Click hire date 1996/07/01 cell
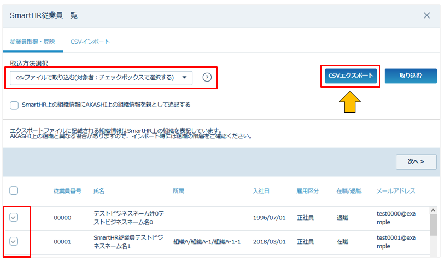This screenshot has width=445, height=261. point(270,218)
